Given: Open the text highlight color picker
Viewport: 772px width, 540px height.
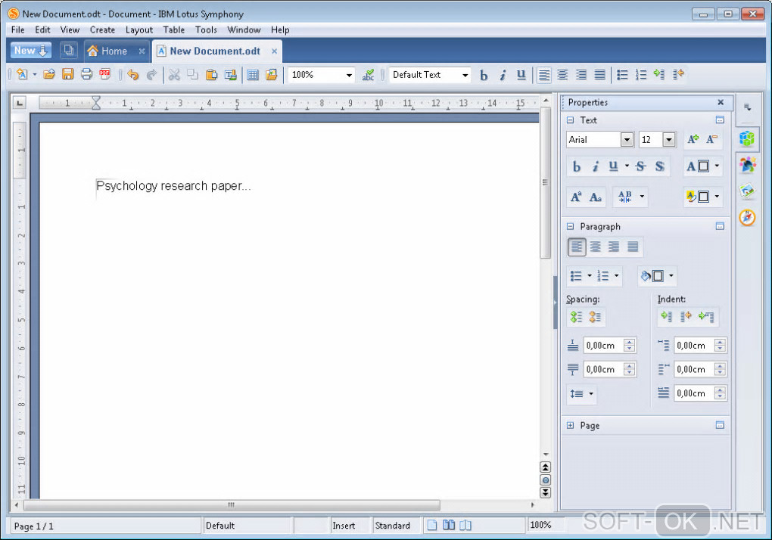Looking at the screenshot, I should 702,197.
